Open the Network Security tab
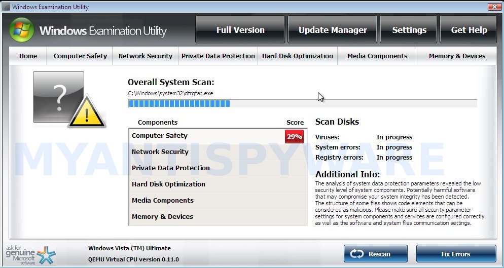Image resolution: width=504 pixels, height=268 pixels. pyautogui.click(x=146, y=56)
